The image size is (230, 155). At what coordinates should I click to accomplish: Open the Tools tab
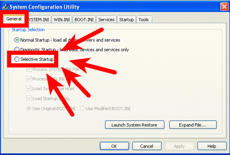click(x=144, y=19)
